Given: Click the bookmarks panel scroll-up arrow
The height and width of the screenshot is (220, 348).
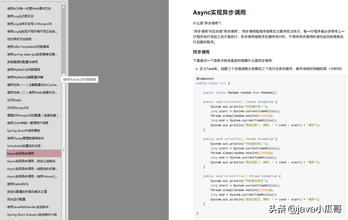Looking at the screenshot, I should pos(63,7).
